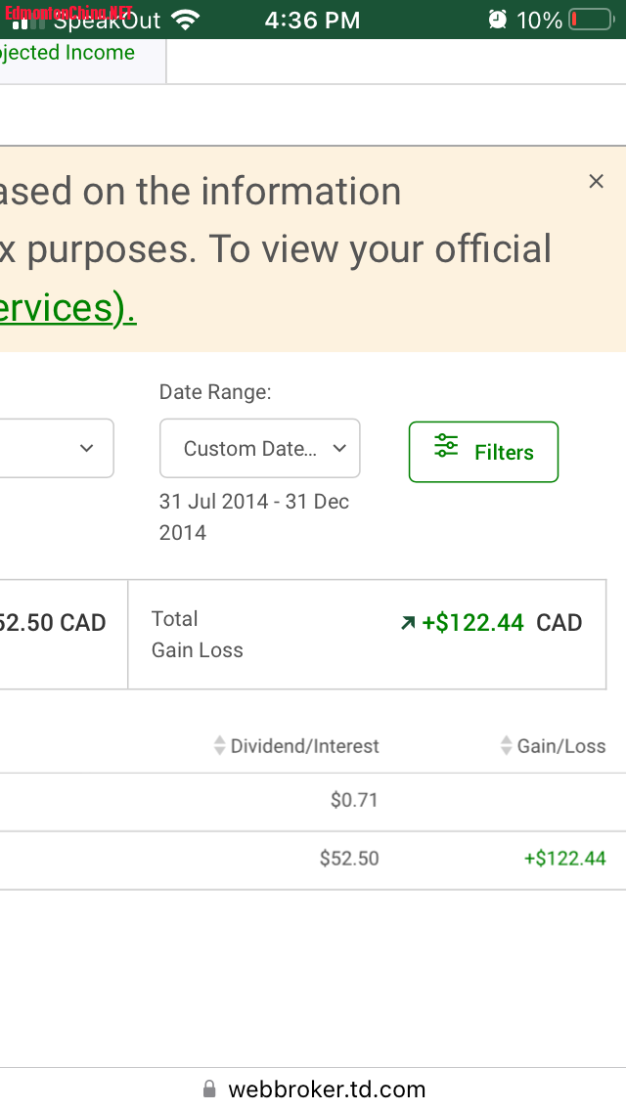Tap the alarm clock status icon

[x=498, y=20]
